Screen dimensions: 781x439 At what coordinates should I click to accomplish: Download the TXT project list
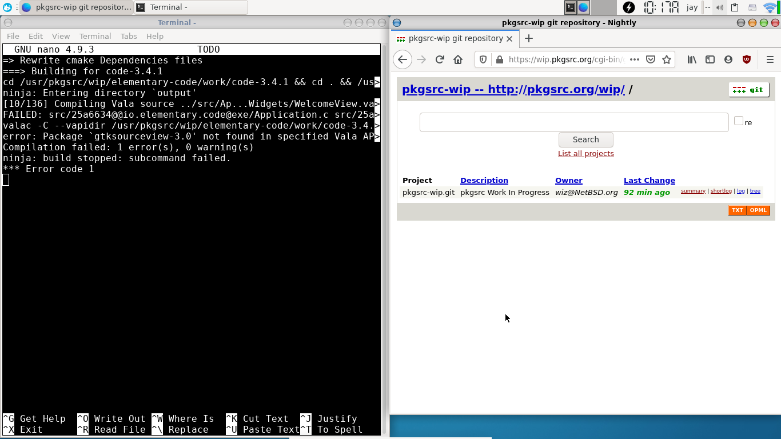(x=738, y=210)
